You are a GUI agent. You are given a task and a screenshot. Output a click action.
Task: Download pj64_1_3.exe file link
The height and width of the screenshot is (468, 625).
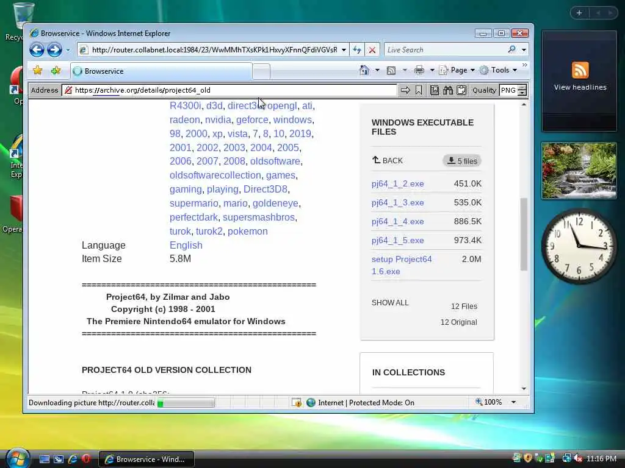coord(397,202)
